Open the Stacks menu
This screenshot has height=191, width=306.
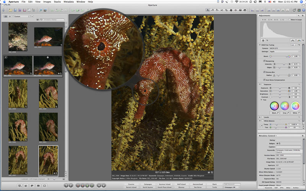coord(57,2)
